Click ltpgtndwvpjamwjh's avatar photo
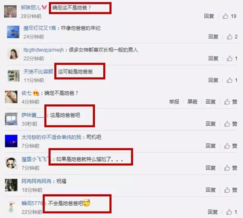This screenshot has width=243, height=218. (x=14, y=54)
